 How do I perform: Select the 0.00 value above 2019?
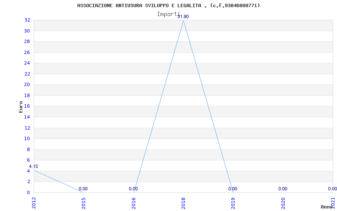[233, 189]
